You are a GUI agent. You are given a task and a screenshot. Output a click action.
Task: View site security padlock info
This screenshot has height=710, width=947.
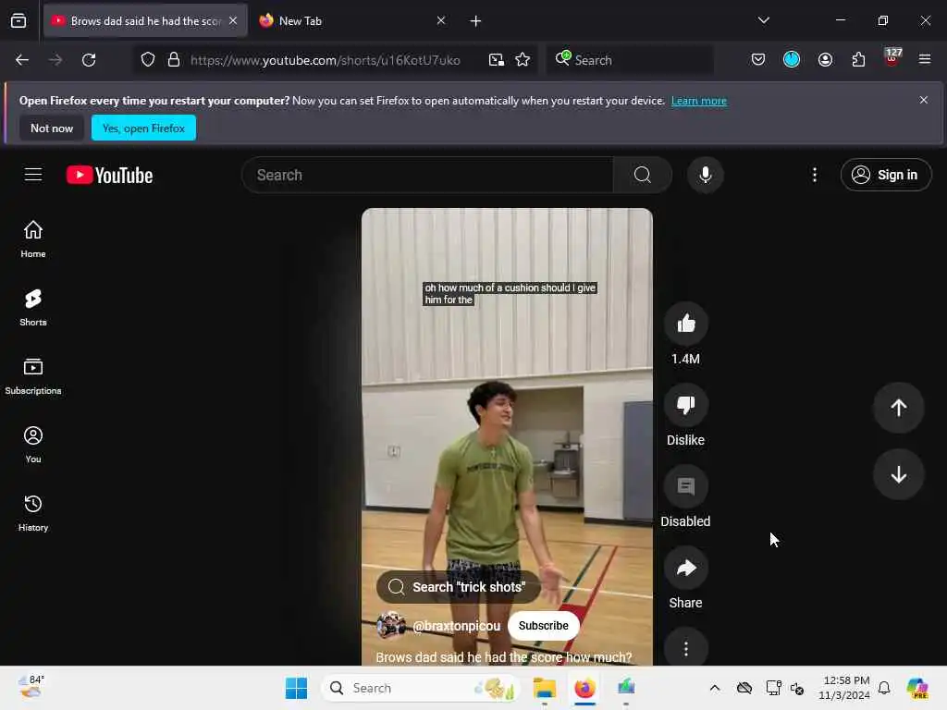pos(174,60)
